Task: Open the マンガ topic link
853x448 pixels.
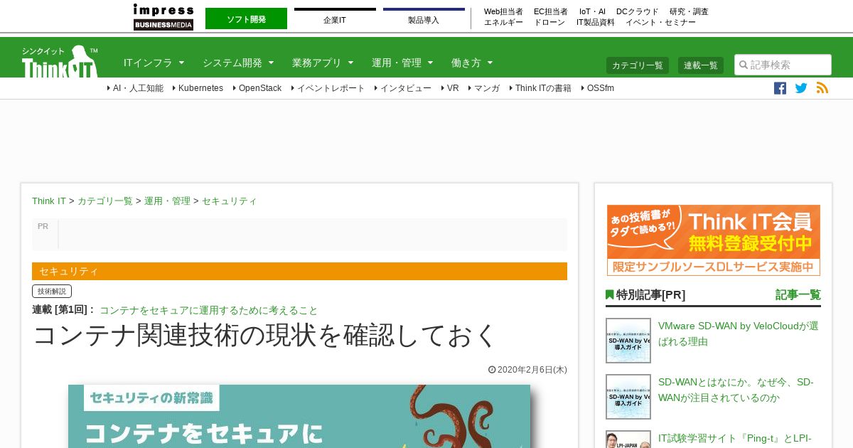Action: click(487, 88)
